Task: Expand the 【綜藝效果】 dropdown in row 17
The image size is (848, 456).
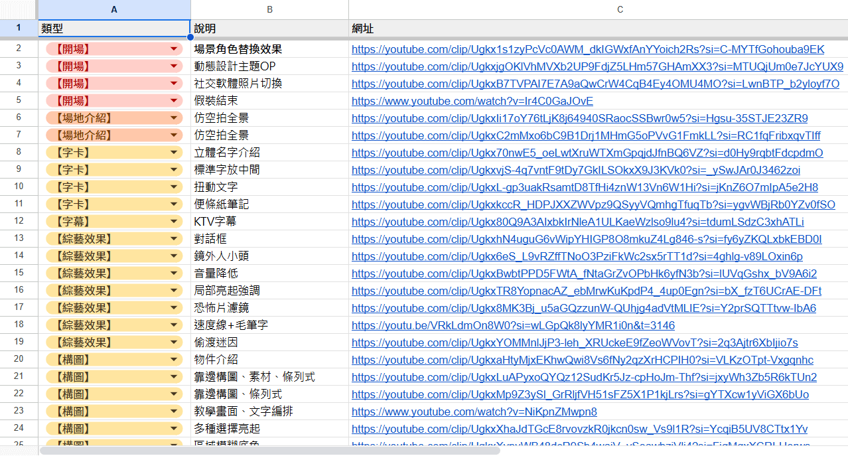Action: [x=175, y=308]
